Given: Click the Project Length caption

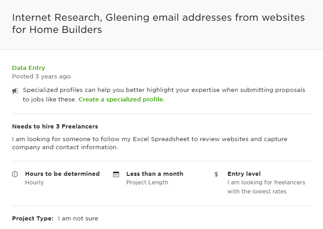Looking at the screenshot, I should click(x=147, y=183).
